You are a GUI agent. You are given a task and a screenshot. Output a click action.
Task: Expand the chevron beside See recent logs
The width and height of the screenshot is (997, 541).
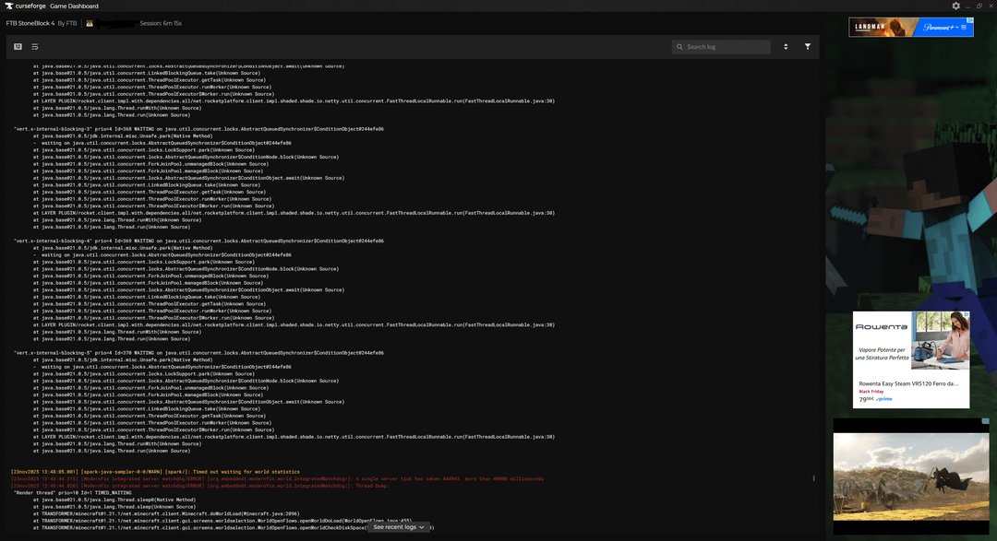point(423,527)
